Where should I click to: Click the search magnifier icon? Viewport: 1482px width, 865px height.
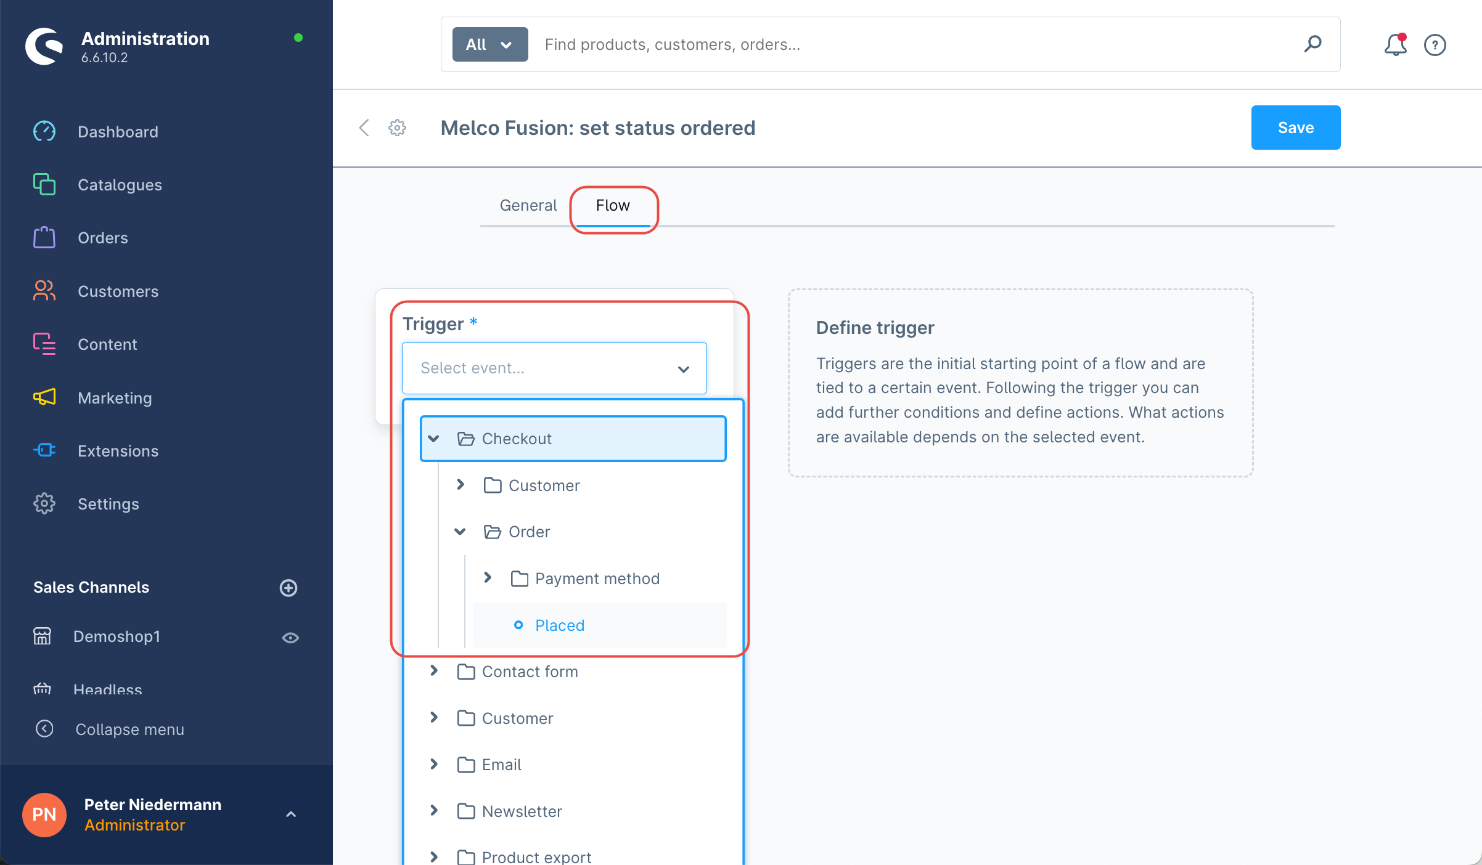coord(1313,44)
